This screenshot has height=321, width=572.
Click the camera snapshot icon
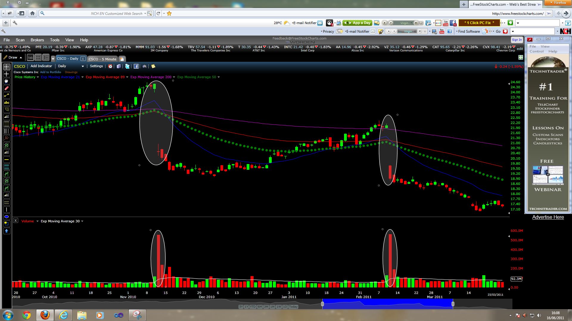tap(144, 66)
